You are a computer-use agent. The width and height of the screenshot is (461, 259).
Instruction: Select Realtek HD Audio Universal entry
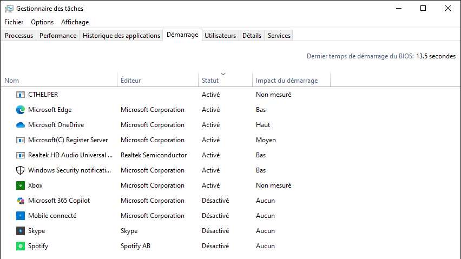[x=70, y=155]
